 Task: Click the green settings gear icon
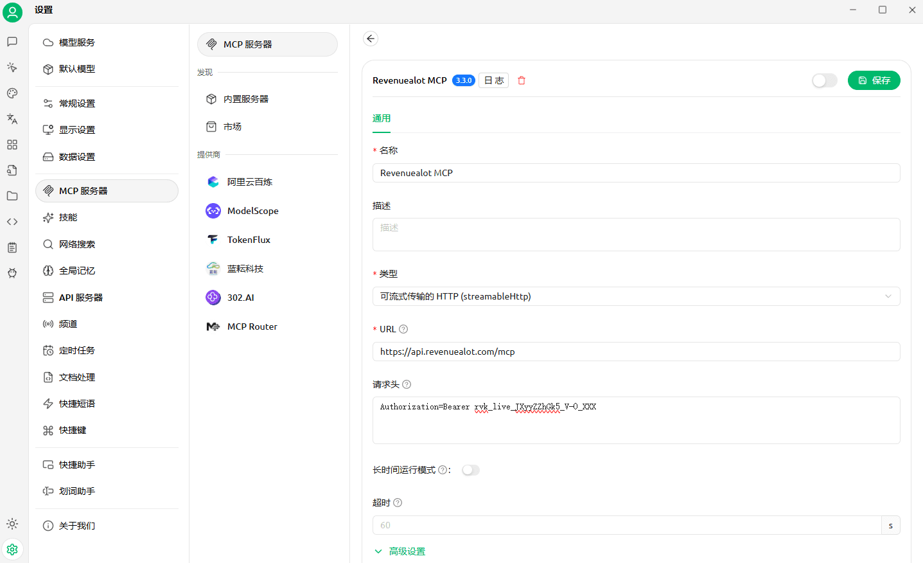tap(12, 550)
